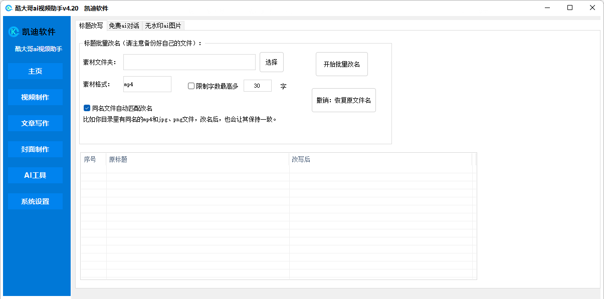
Task: Open the 主页 home page
Action: point(35,71)
